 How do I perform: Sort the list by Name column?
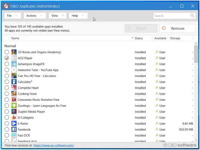click(x=72, y=38)
